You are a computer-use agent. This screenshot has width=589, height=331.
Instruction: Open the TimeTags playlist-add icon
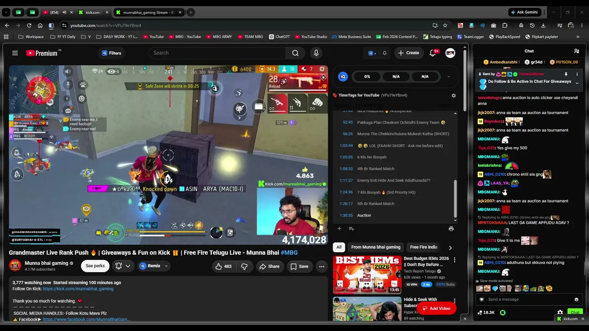click(x=352, y=228)
